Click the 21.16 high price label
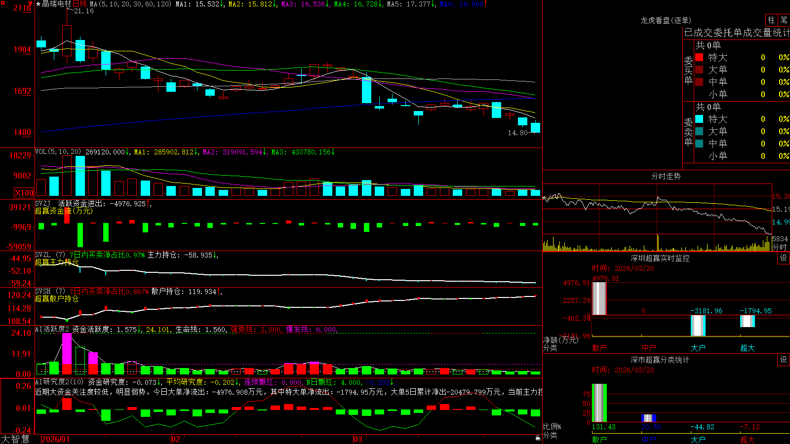Viewport: 790px width, 444px height. [x=84, y=11]
